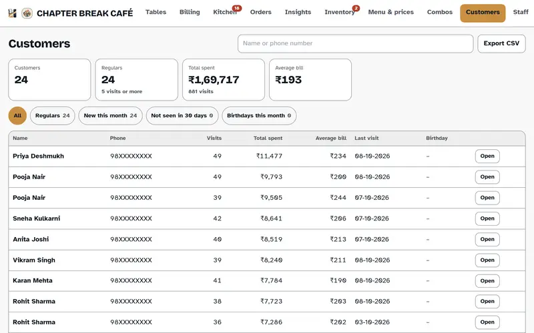Click the name Karan Mehta
The width and height of the screenshot is (534, 333).
(x=32, y=280)
